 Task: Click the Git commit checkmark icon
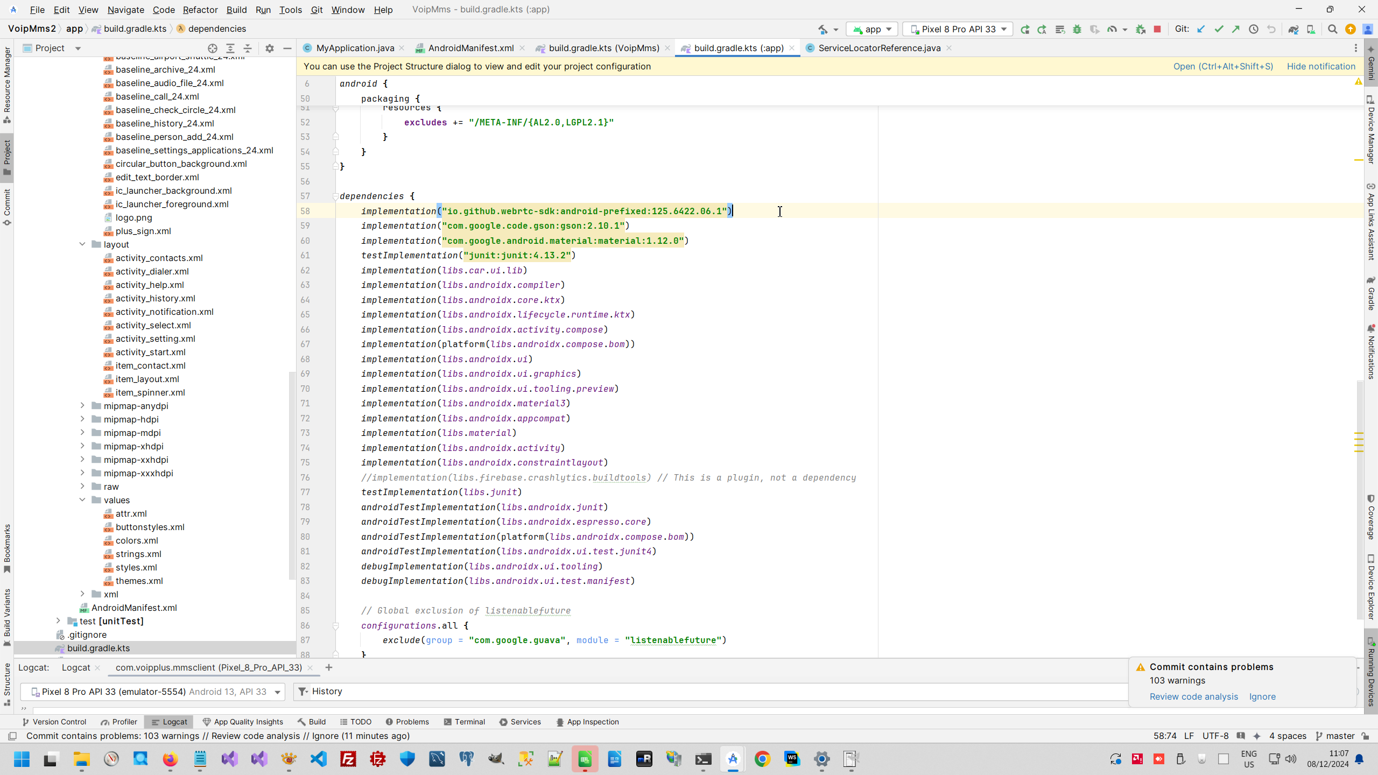click(x=1219, y=29)
